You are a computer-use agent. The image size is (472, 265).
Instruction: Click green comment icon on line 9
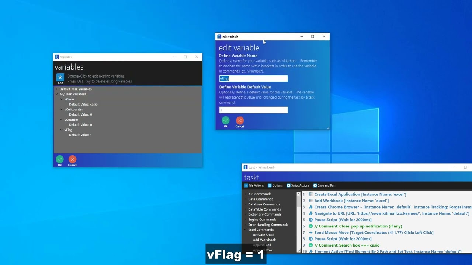pyautogui.click(x=311, y=245)
